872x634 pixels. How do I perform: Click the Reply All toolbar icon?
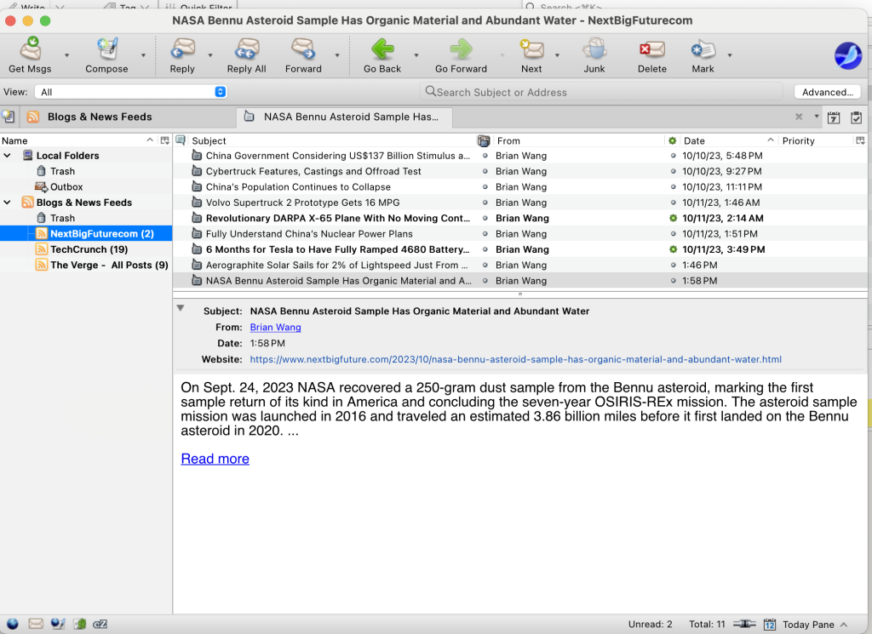pyautogui.click(x=246, y=49)
